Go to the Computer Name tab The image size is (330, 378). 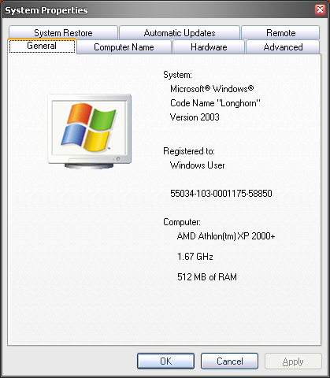click(x=124, y=47)
